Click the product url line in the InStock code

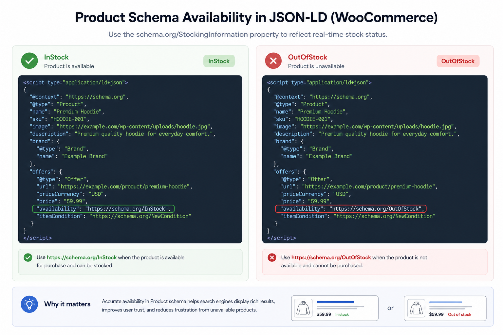point(114,186)
